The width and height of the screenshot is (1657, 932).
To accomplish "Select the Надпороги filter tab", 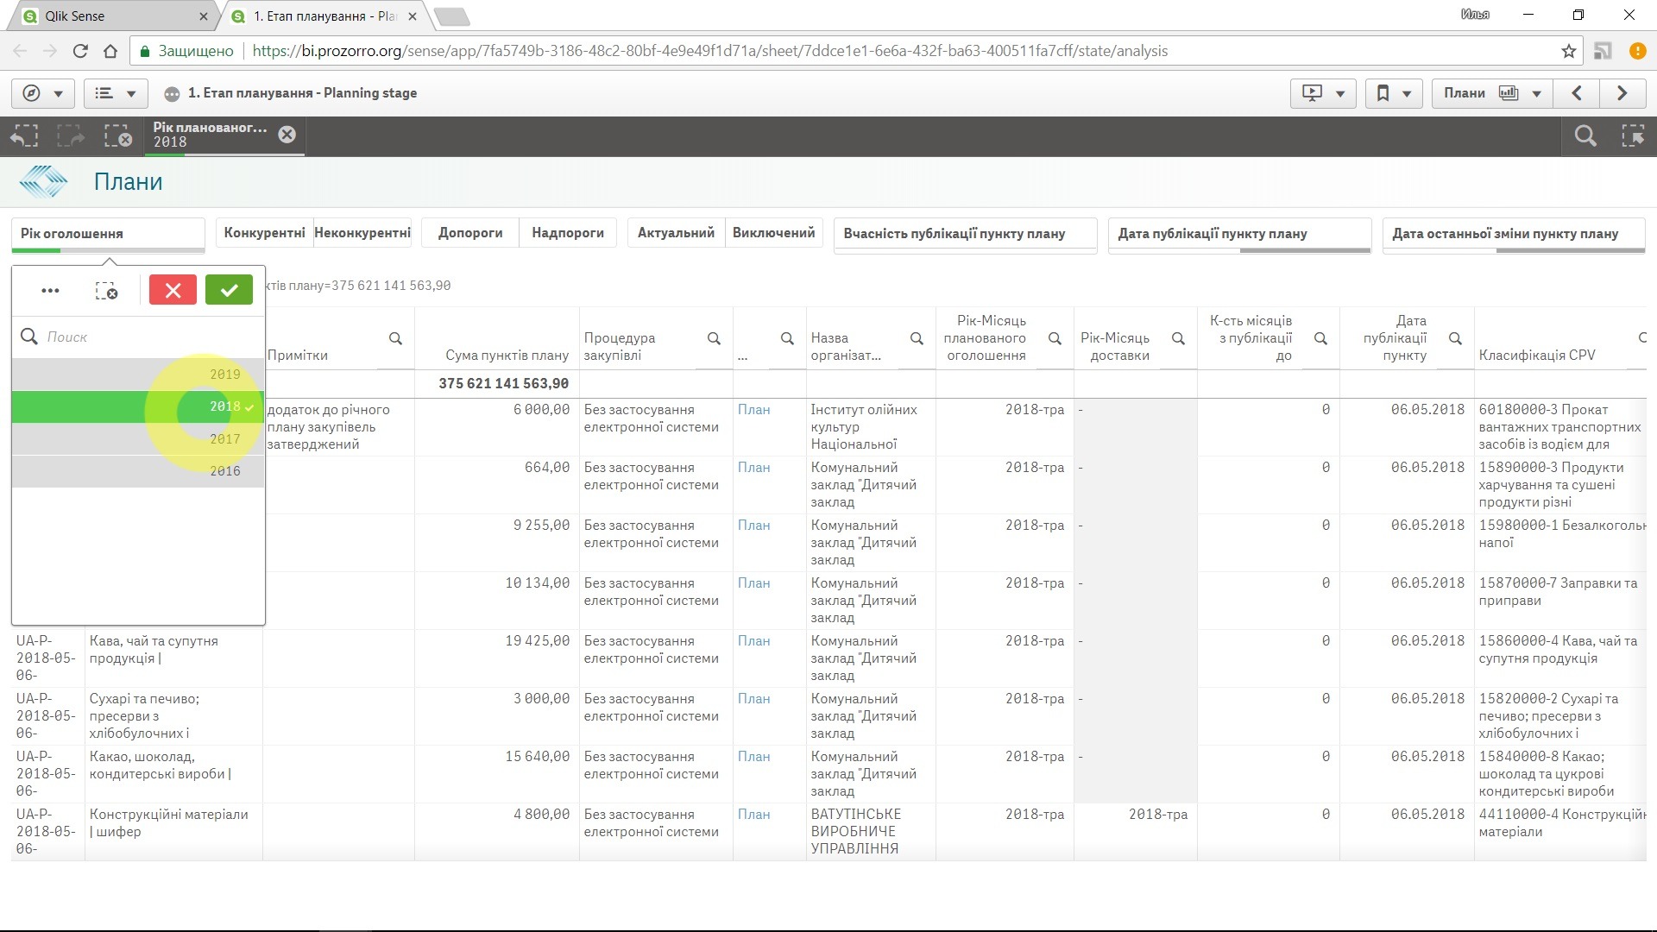I will click(567, 233).
